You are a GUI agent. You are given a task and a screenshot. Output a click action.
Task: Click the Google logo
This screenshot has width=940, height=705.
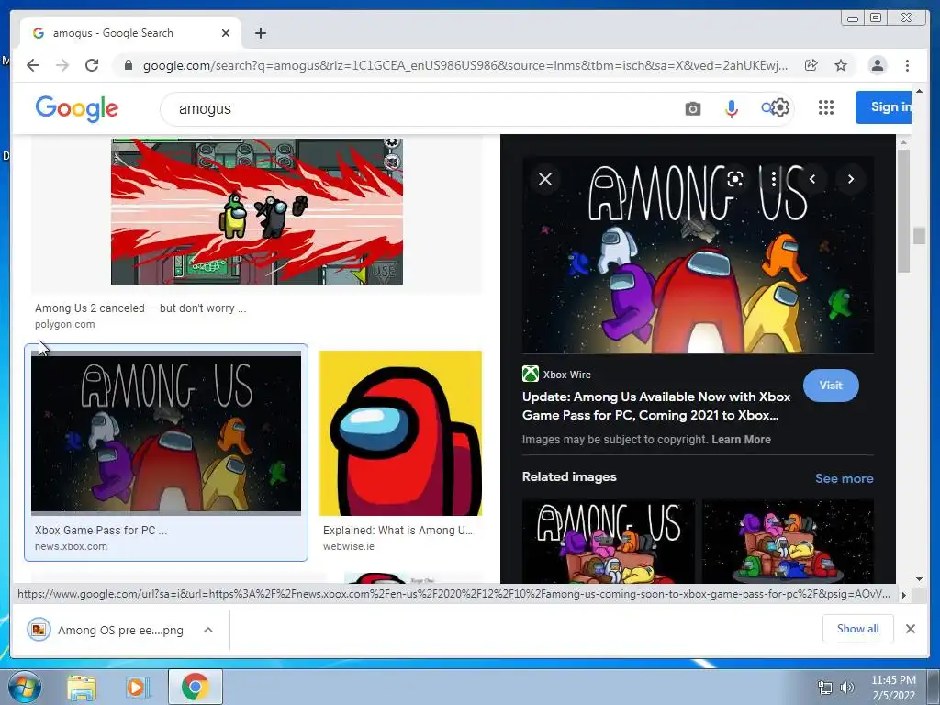pyautogui.click(x=77, y=108)
